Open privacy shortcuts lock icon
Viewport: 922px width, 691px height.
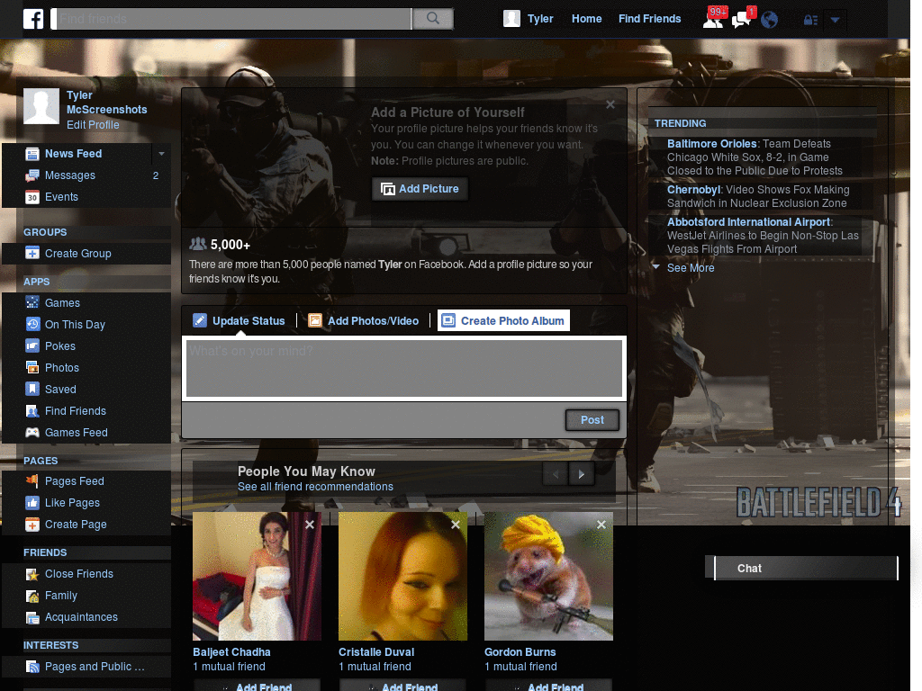pos(811,20)
